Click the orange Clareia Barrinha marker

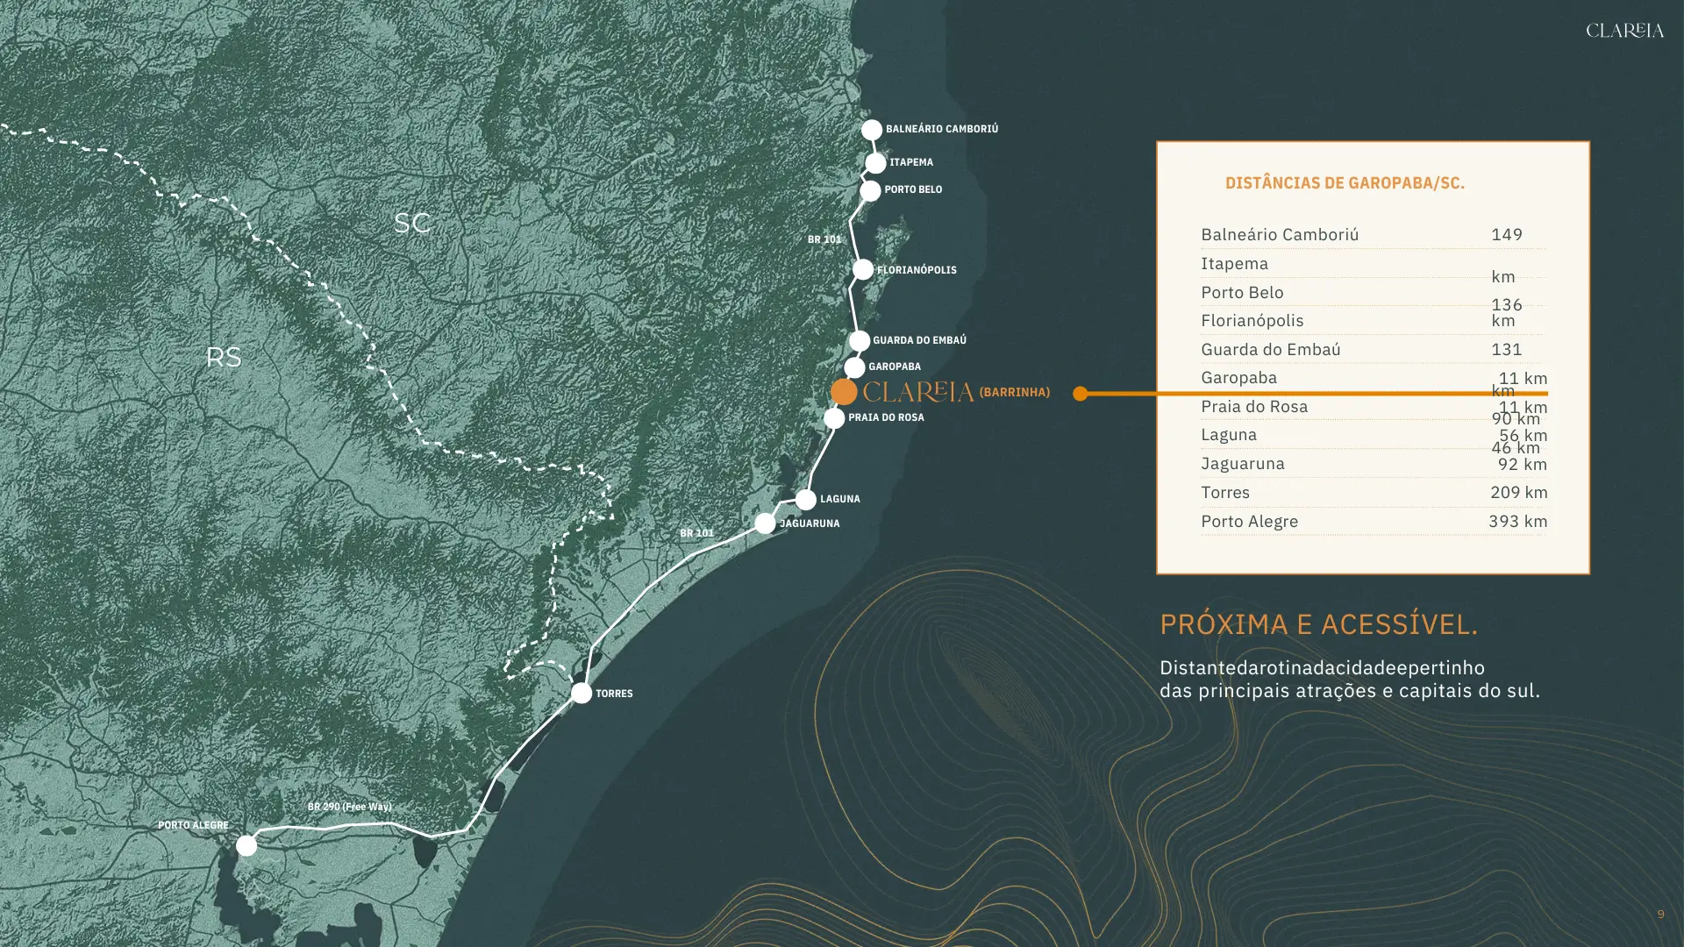coord(844,392)
